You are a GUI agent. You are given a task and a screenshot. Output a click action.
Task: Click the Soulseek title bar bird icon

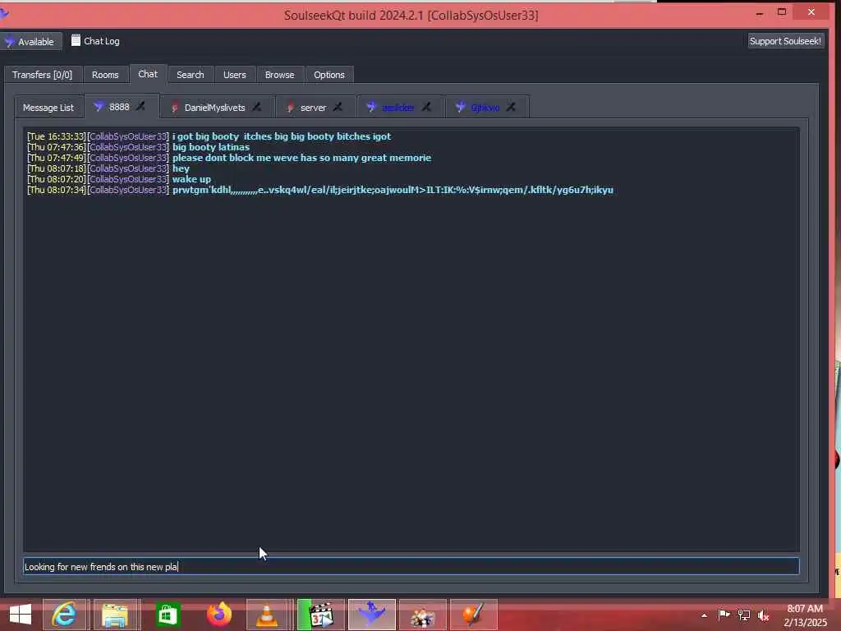(4, 13)
